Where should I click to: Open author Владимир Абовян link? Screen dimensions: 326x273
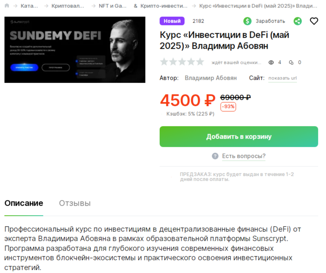[x=211, y=78]
